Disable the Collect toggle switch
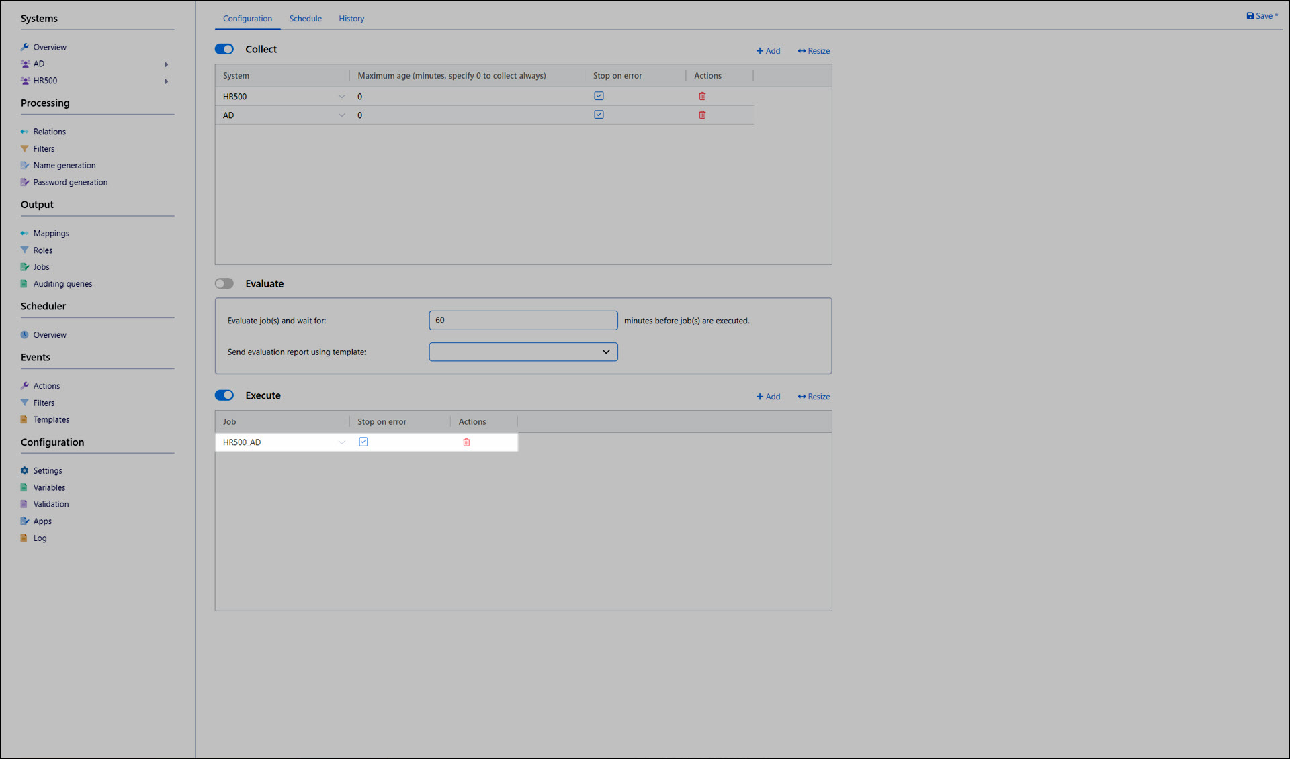1290x759 pixels. pyautogui.click(x=224, y=49)
